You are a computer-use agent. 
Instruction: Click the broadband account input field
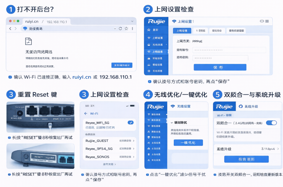tap(229, 50)
